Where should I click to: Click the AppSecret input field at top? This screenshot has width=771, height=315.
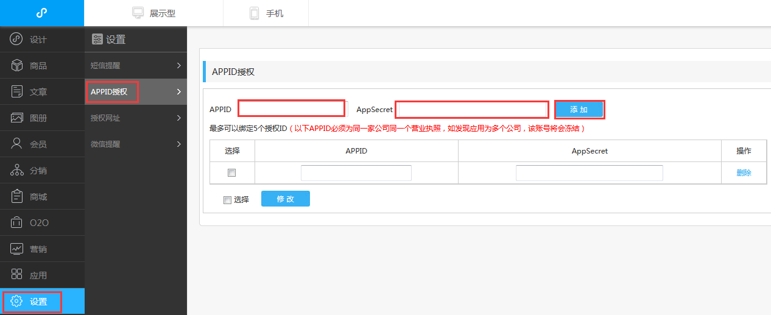472,110
